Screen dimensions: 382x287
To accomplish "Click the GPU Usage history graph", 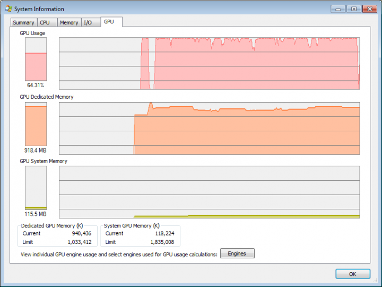I will [209, 63].
